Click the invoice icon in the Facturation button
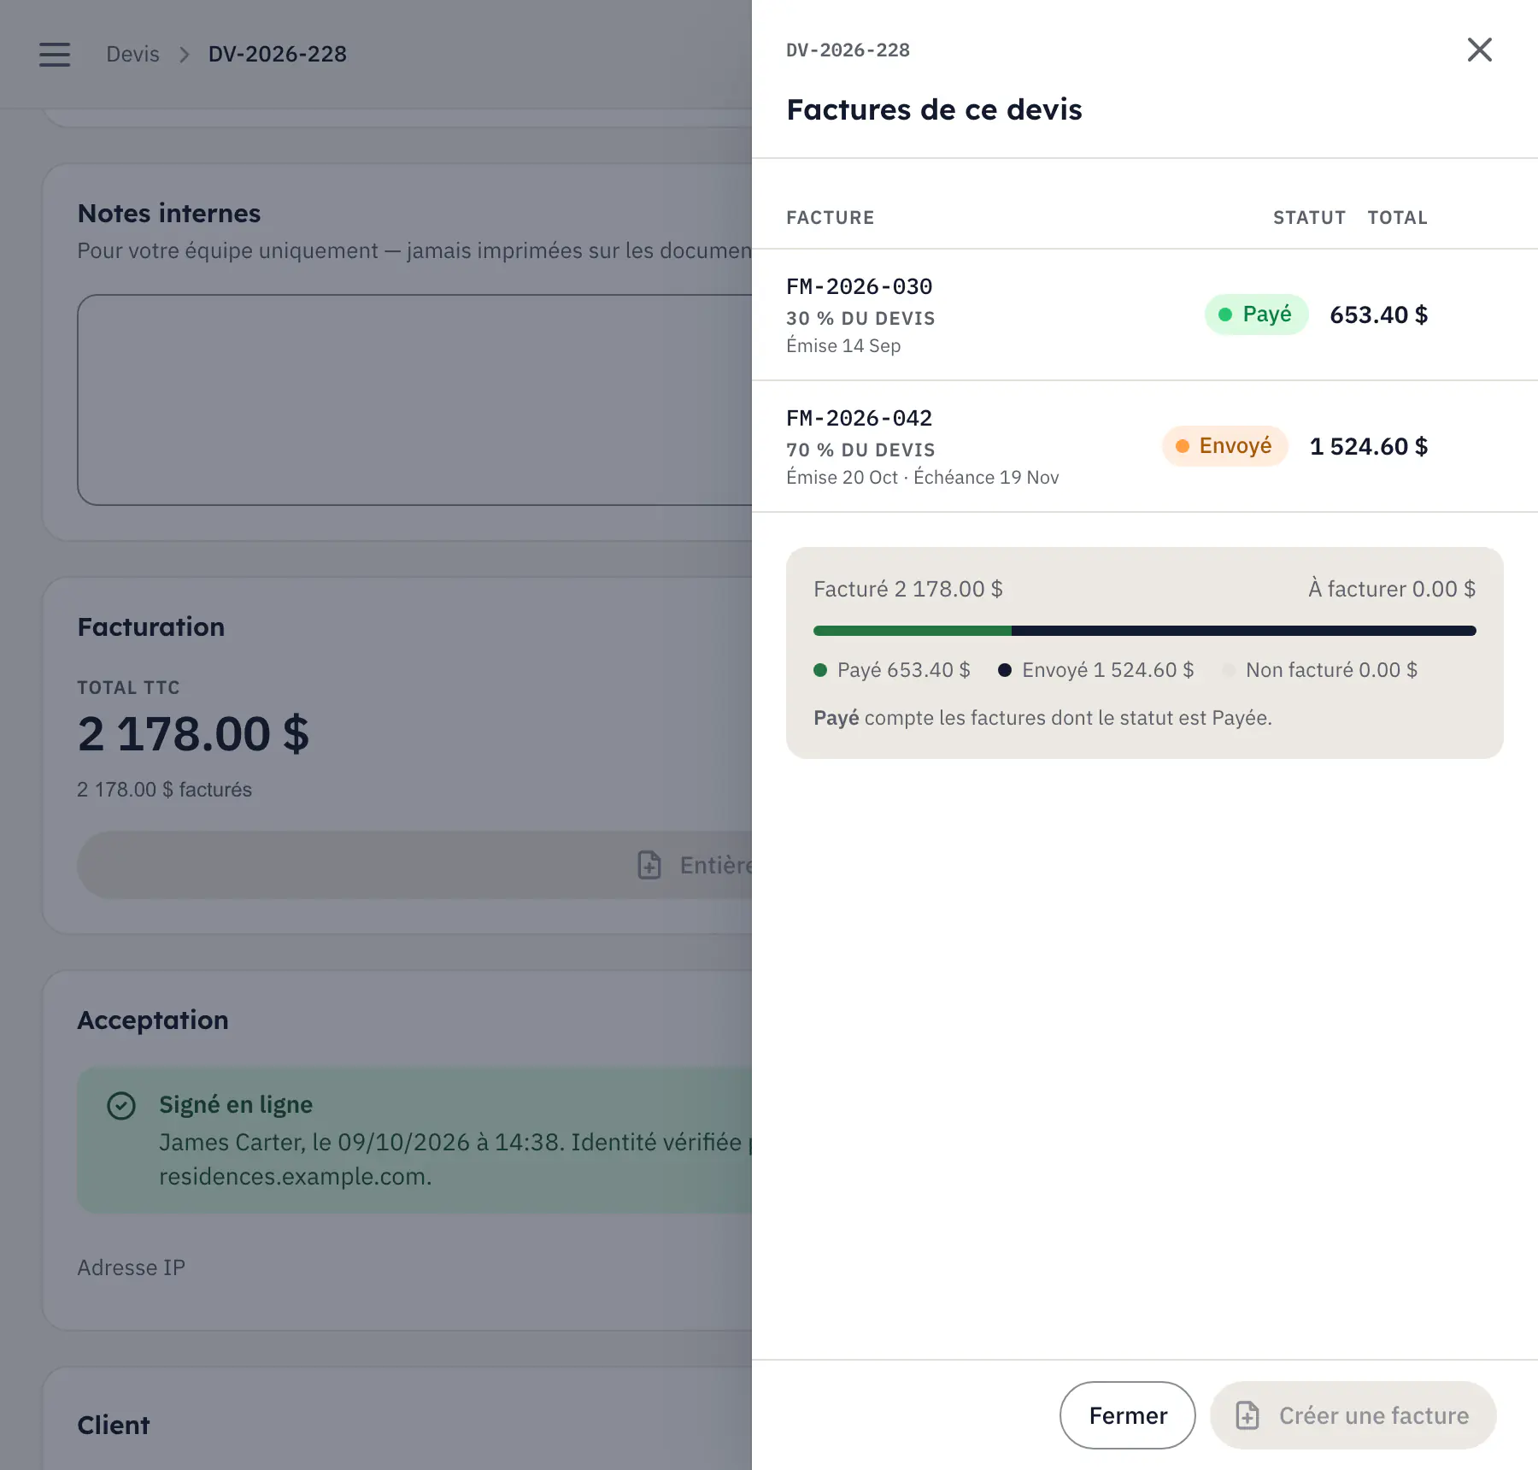 [x=649, y=865]
